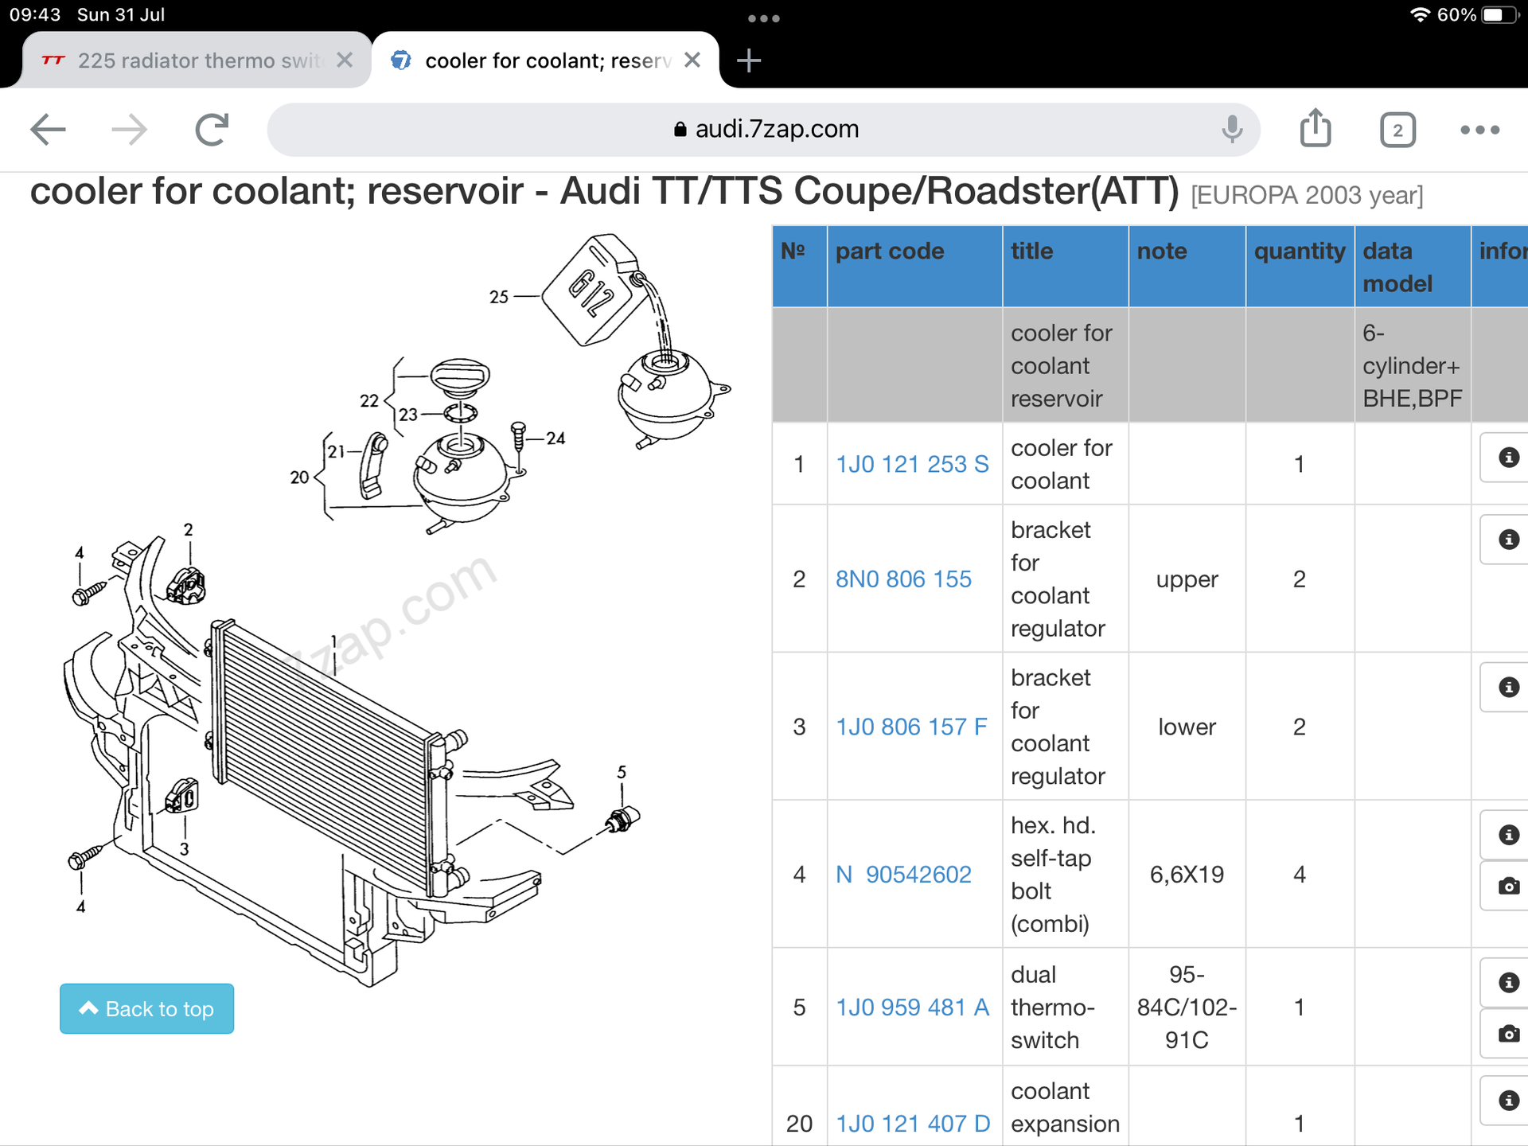
Task: Open info for part 8N0 806 155
Action: click(1507, 540)
